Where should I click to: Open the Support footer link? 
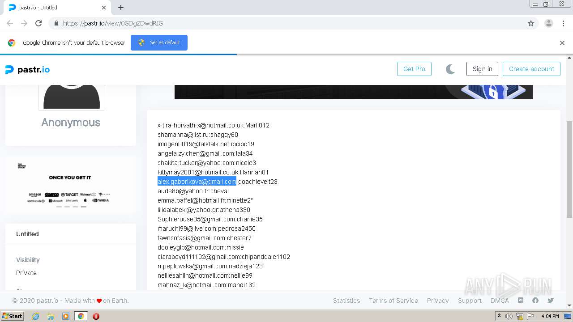click(x=470, y=301)
